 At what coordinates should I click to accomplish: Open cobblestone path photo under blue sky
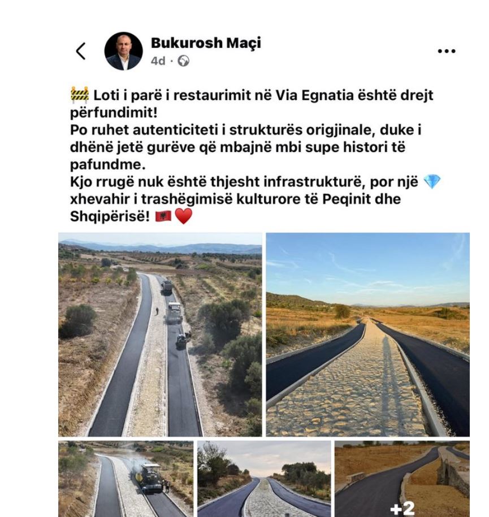coord(368,334)
